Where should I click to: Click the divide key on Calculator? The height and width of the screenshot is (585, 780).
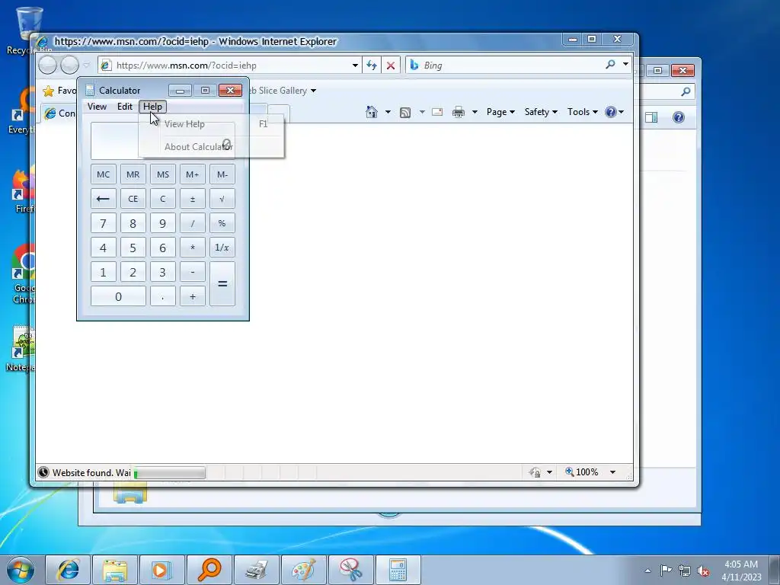(193, 223)
